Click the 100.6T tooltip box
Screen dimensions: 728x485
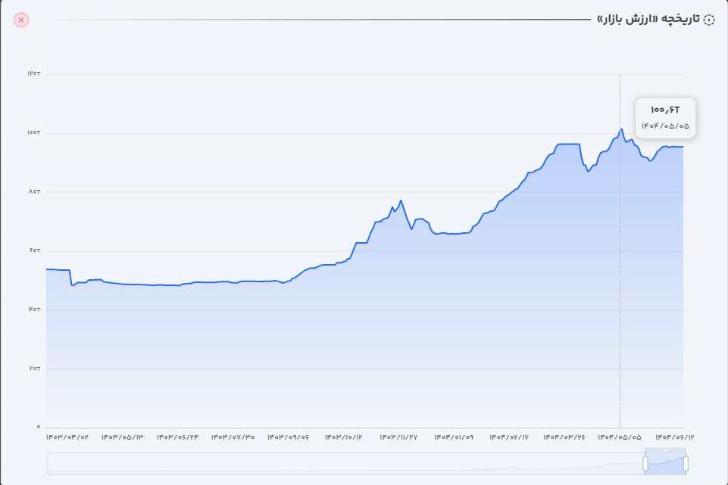click(x=665, y=117)
